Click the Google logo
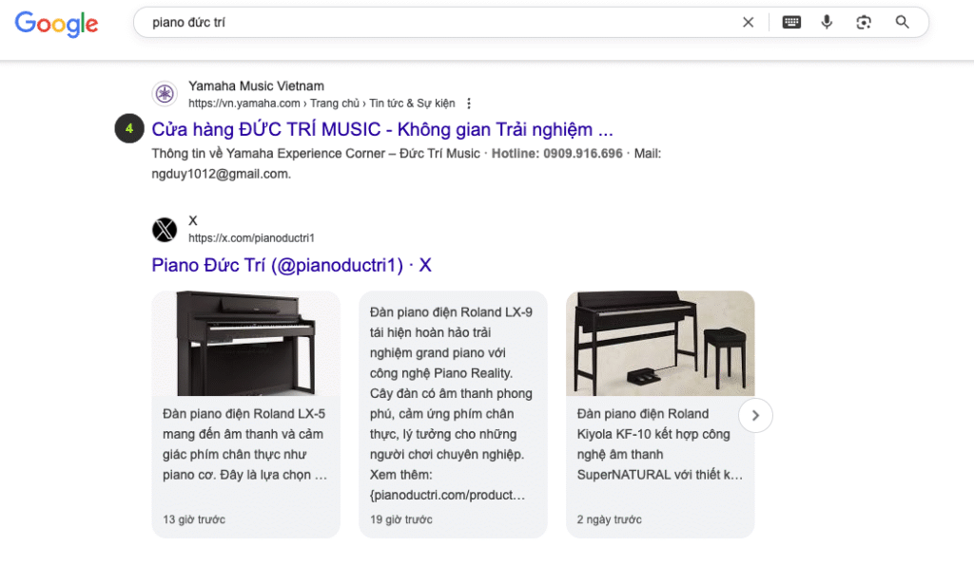 (x=56, y=24)
